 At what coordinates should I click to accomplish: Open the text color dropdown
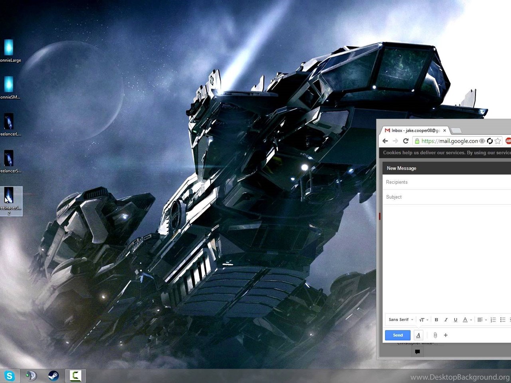pyautogui.click(x=467, y=320)
